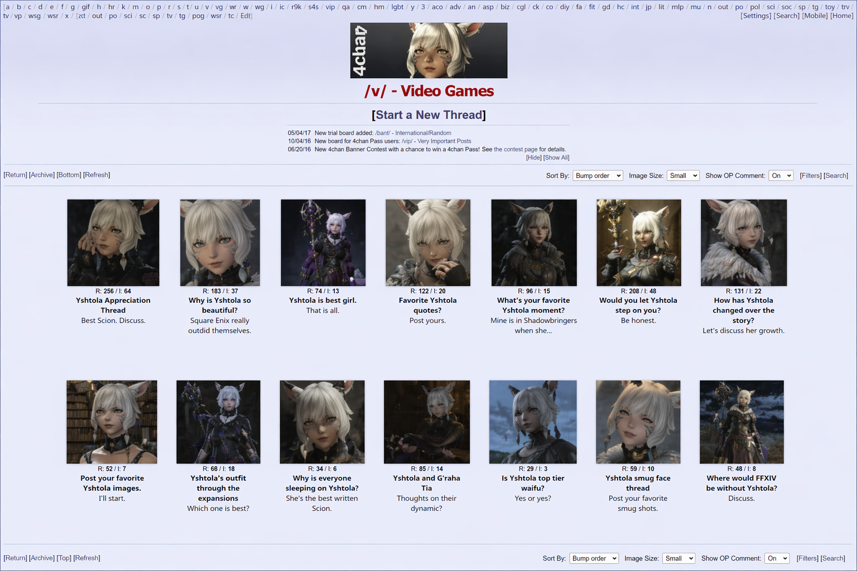857x571 pixels.
Task: Select the 'Best Scion. Discuss.' comment text
Action: 113,321
